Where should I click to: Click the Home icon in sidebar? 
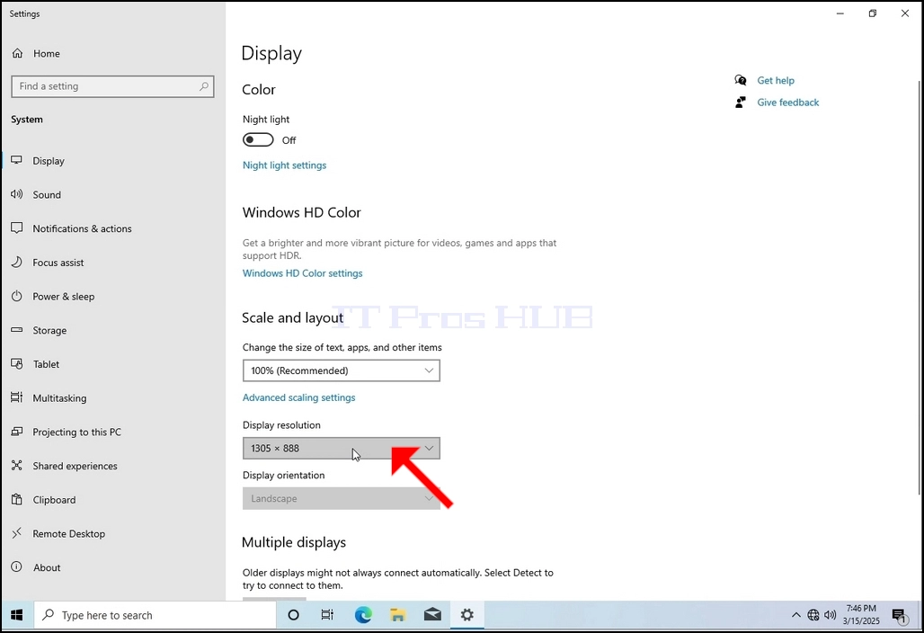18,54
